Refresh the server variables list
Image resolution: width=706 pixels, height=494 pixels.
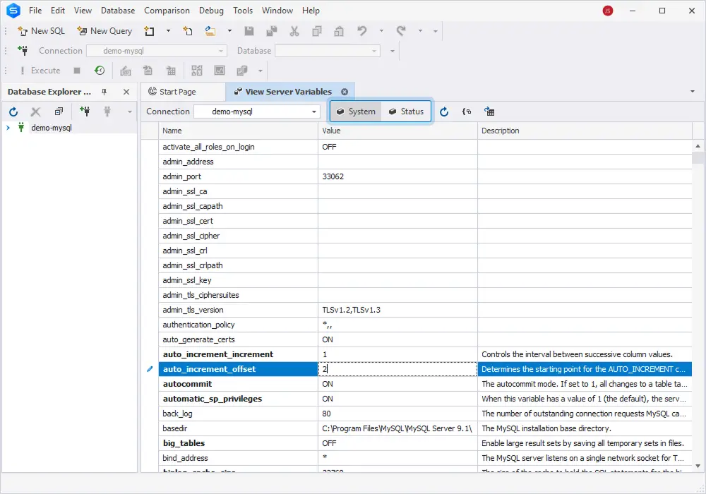444,112
